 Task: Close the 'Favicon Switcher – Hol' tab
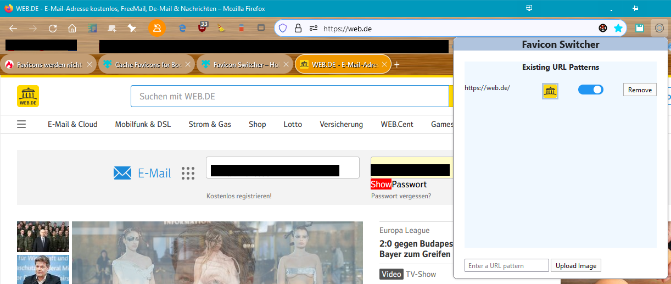point(287,65)
